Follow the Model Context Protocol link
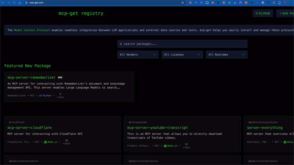 click(32, 30)
